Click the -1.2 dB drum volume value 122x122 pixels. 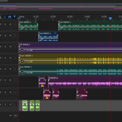pos(29,62)
